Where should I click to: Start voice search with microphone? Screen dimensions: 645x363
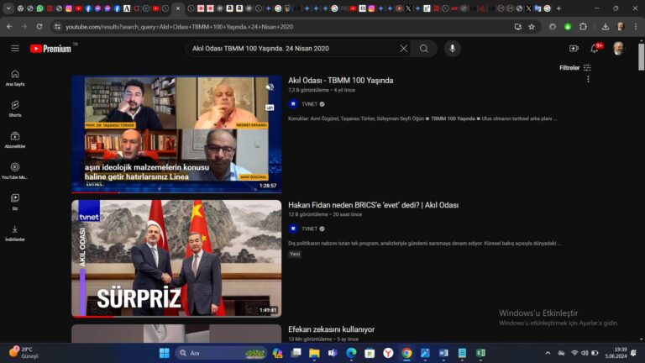452,49
